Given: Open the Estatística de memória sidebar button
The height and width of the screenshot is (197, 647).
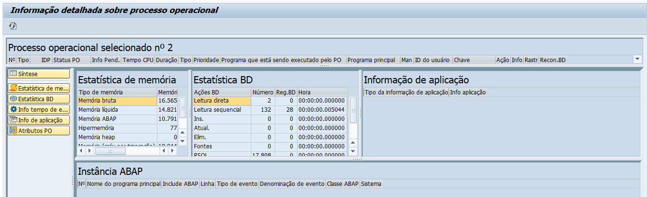Looking at the screenshot, I should coord(39,88).
